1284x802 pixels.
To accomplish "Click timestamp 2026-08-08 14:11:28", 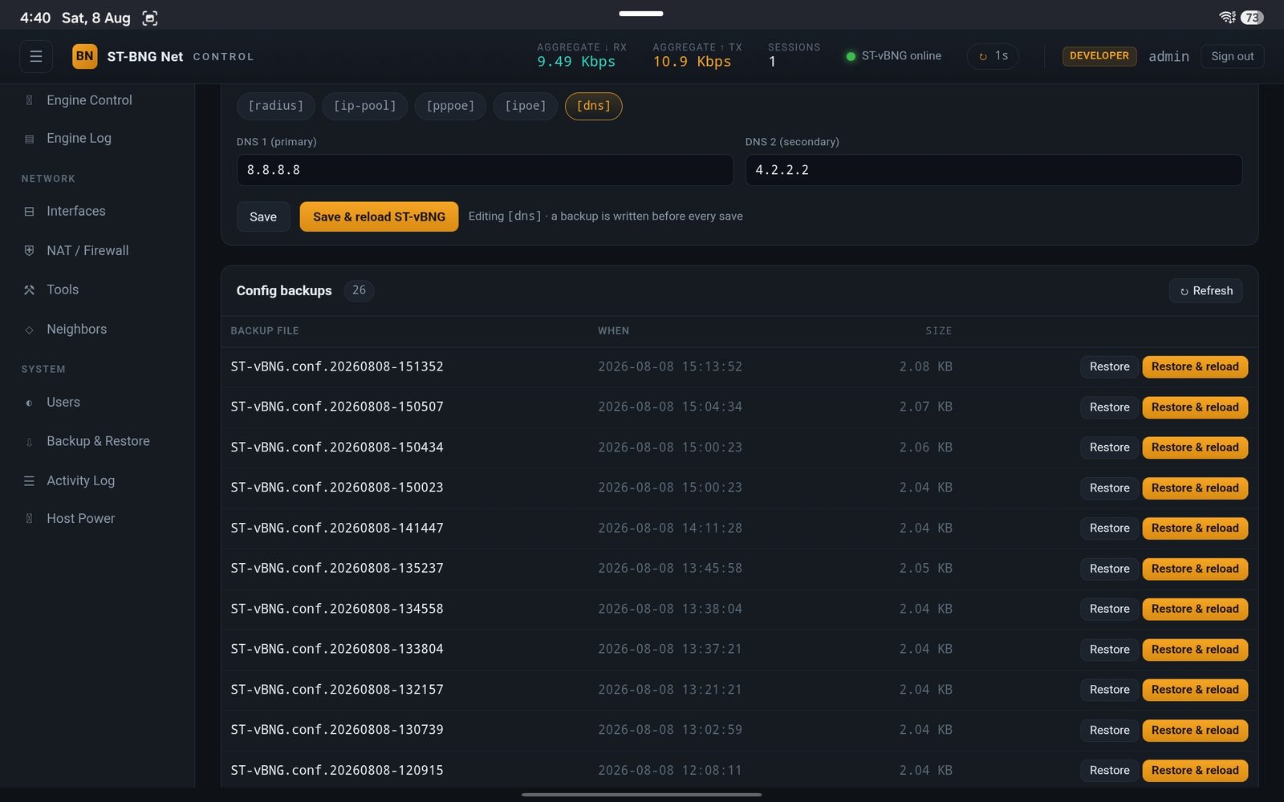I will tap(670, 528).
